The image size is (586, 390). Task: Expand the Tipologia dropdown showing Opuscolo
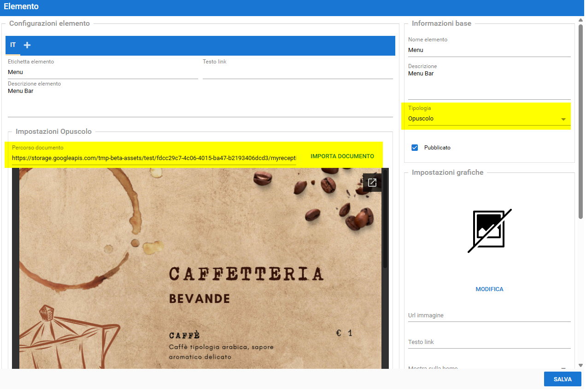click(563, 119)
